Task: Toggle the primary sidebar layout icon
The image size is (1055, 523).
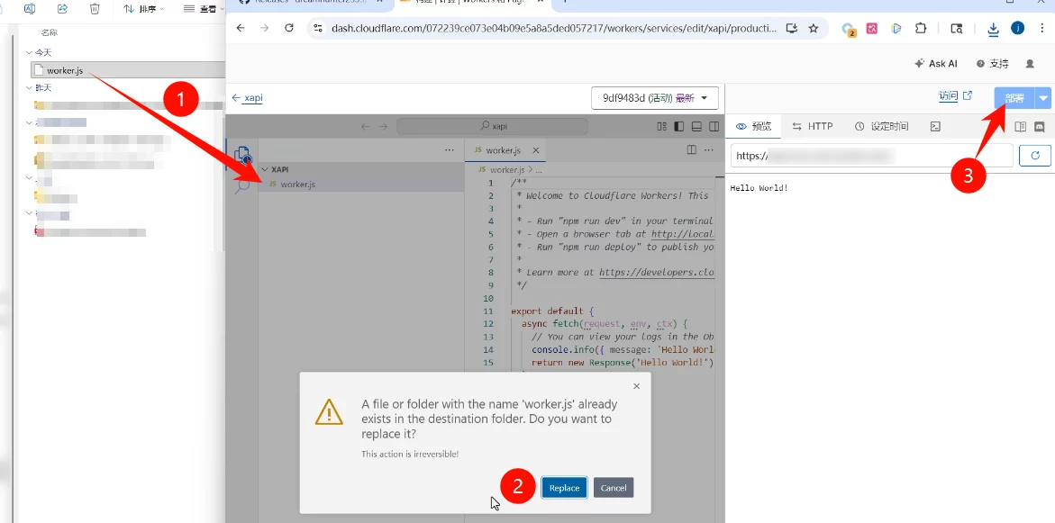Action: (678, 126)
